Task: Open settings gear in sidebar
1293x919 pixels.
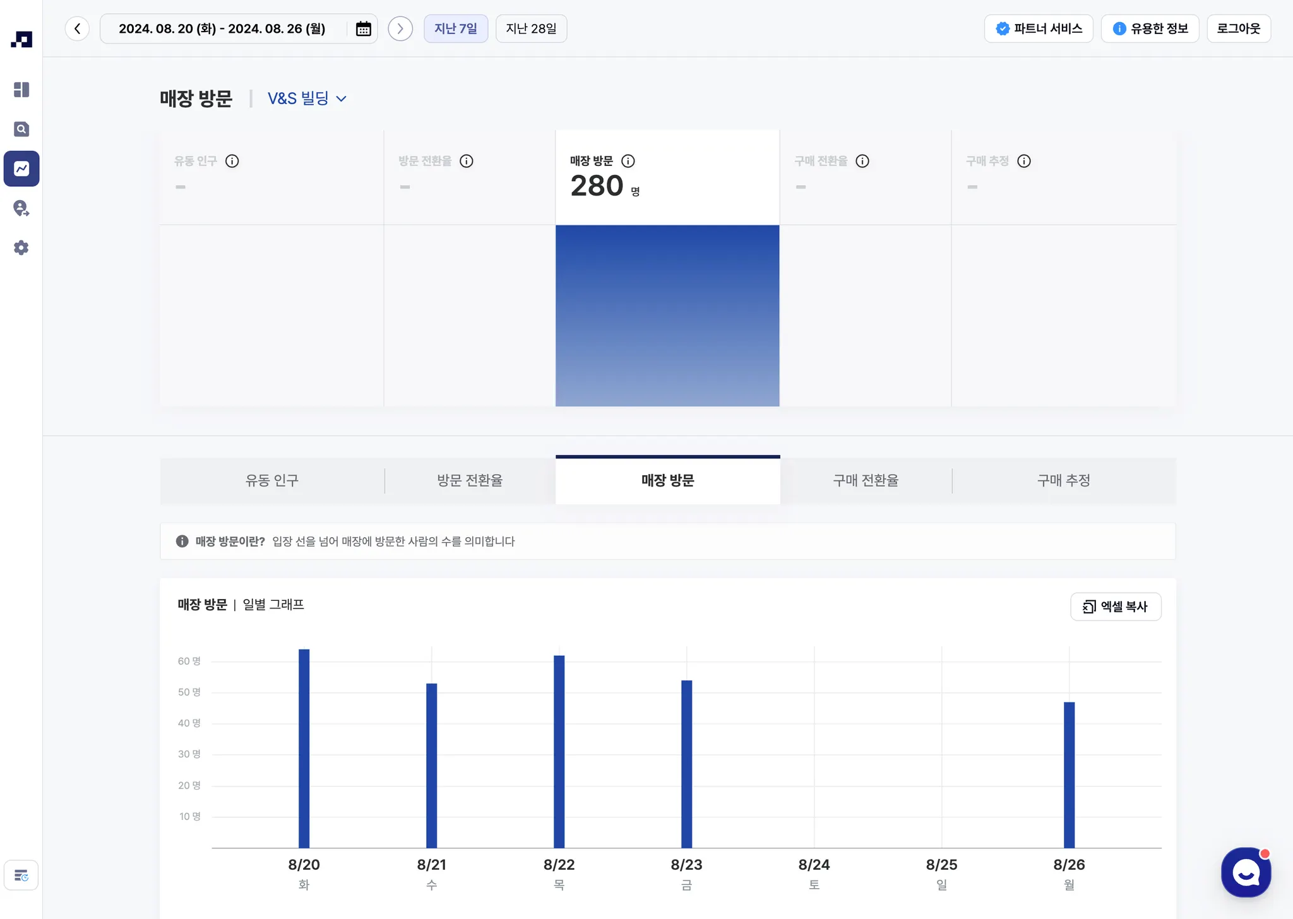Action: (x=21, y=247)
